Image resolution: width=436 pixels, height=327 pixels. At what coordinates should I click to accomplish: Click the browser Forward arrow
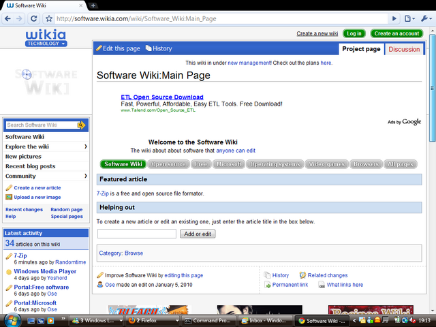tap(19, 18)
